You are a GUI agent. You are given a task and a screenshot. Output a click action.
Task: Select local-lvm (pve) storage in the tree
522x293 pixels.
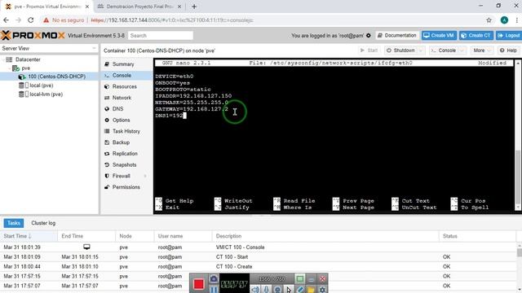[x=46, y=94]
